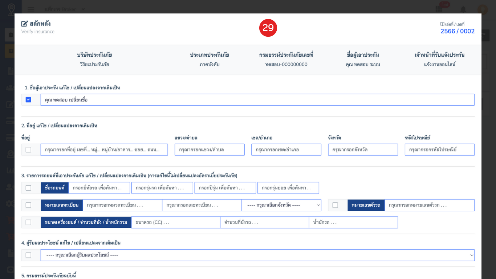Click the ขนาดรถ (CC) field
496x279 pixels.
click(176, 222)
